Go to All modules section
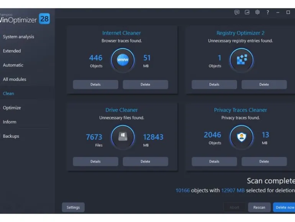The height and width of the screenshot is (222, 295). [x=15, y=79]
